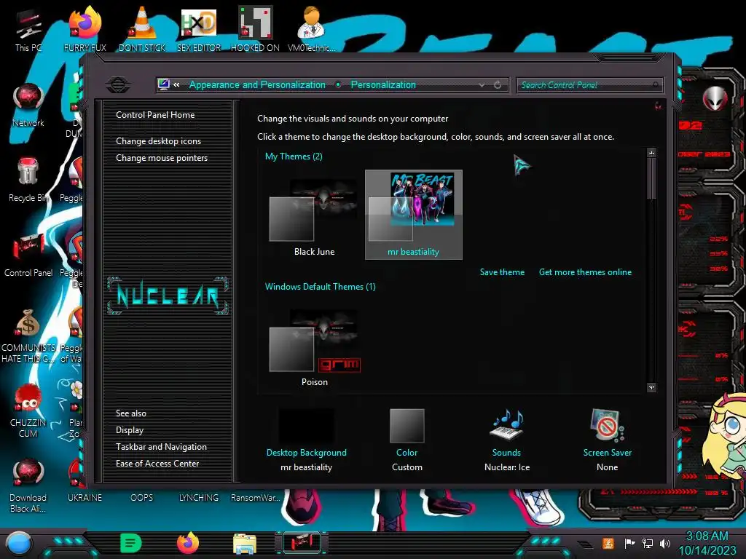This screenshot has width=746, height=559.
Task: Select the mr beastiality theme
Action: click(414, 215)
